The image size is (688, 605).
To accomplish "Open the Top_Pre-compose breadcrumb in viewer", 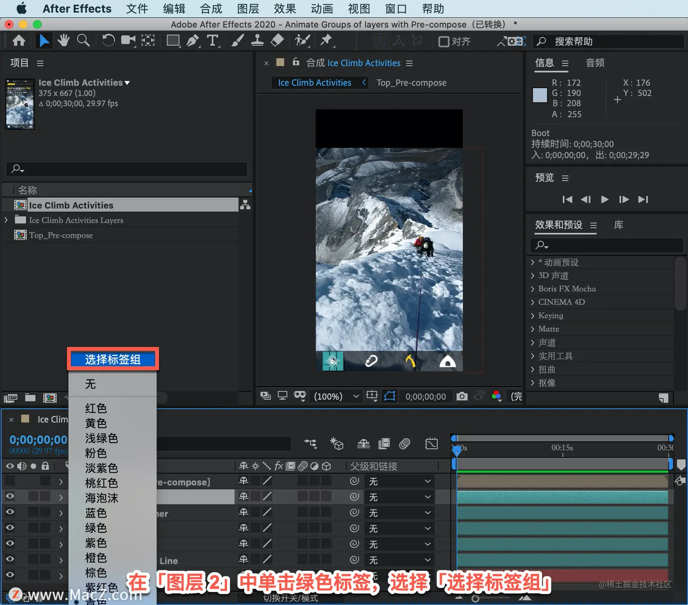I will tap(411, 83).
